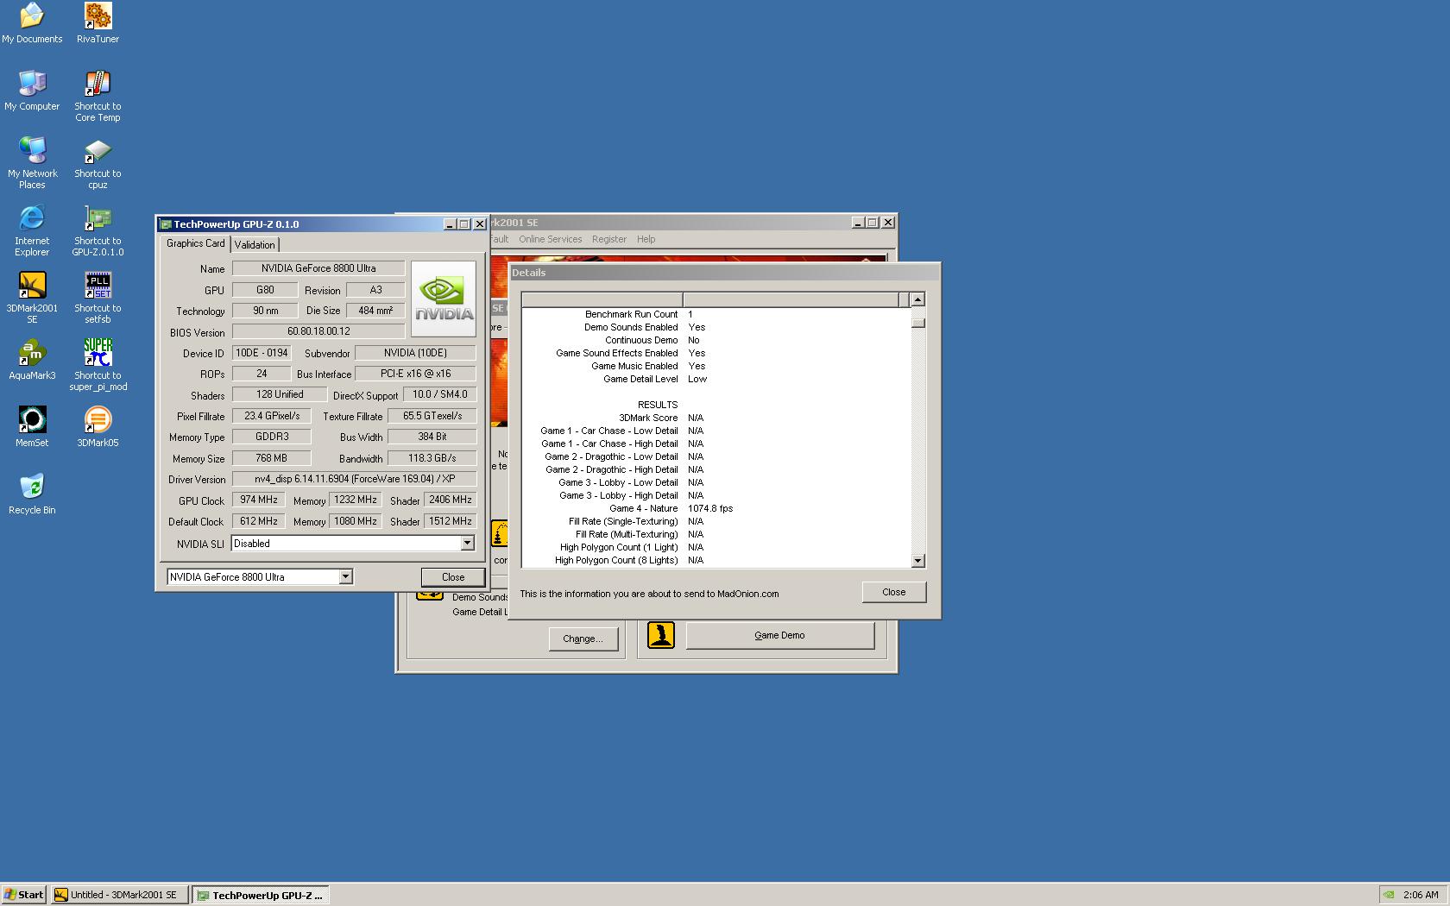
Task: Select the Shortcut to GPU-Z.0.1.0 icon
Action: click(98, 230)
